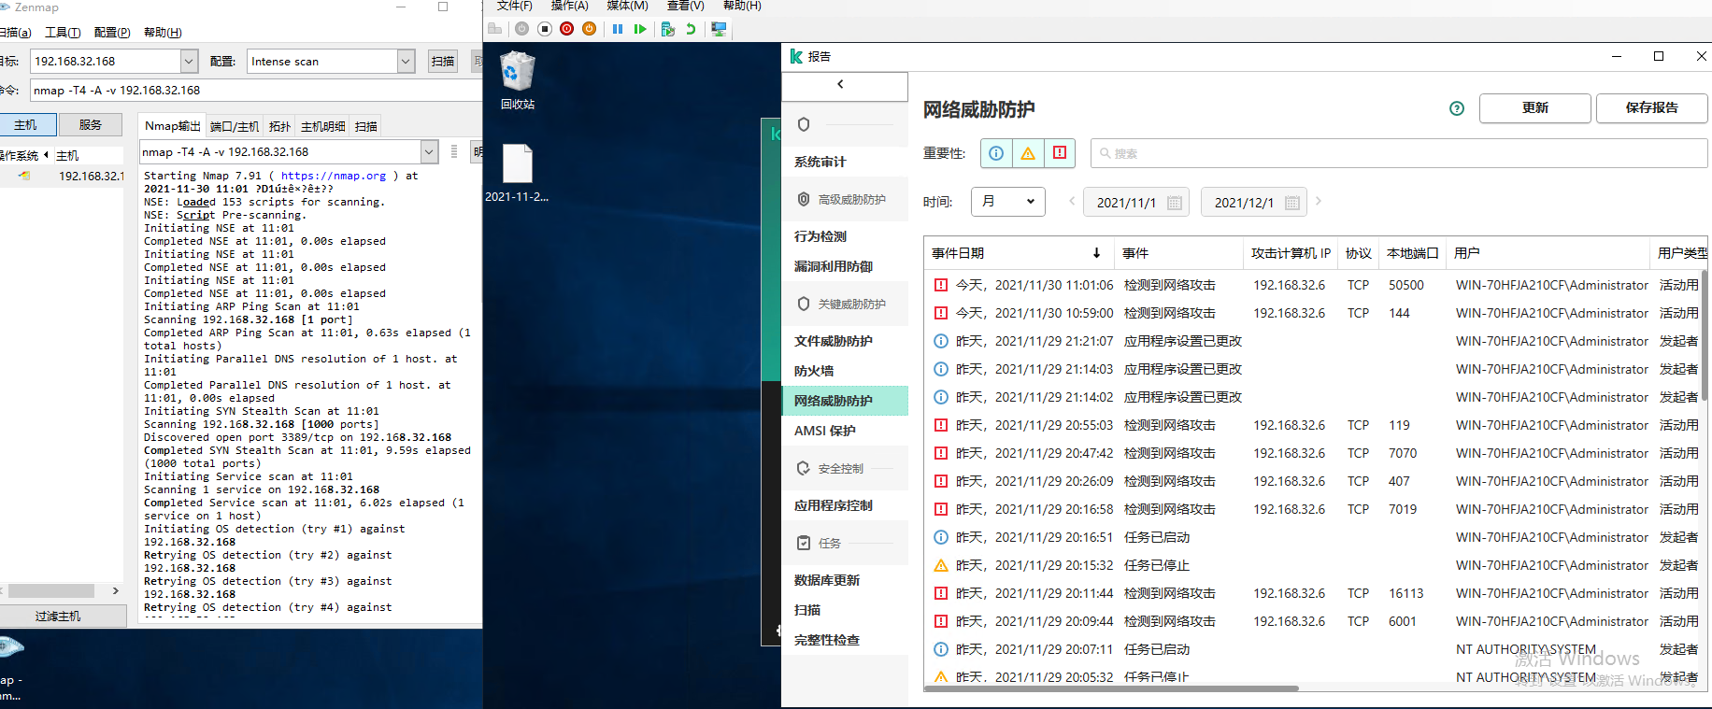Open calendar for start date 2021/11/1
Image resolution: width=1712 pixels, height=709 pixels.
coord(1175,203)
